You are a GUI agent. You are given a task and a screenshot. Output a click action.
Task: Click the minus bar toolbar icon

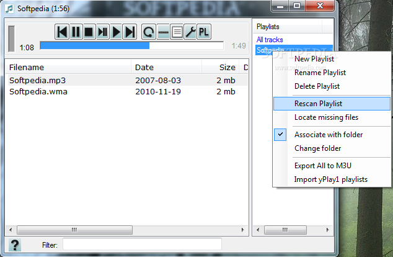(x=163, y=32)
